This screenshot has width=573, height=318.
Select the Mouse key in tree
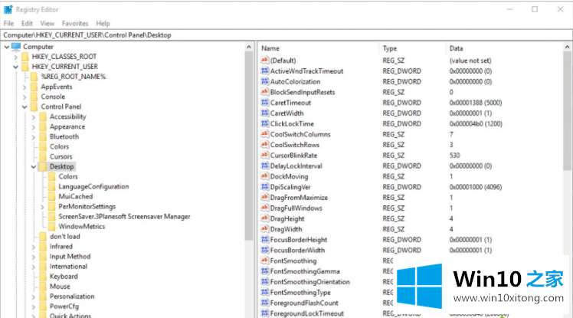pos(60,287)
